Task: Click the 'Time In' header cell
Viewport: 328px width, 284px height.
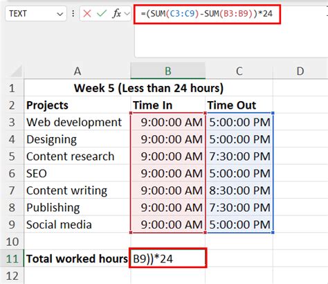Action: (x=168, y=105)
